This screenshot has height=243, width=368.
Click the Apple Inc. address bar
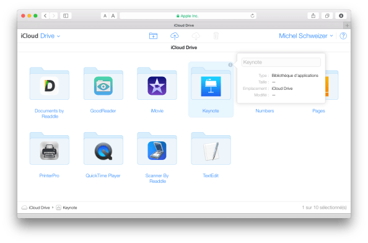pos(188,15)
